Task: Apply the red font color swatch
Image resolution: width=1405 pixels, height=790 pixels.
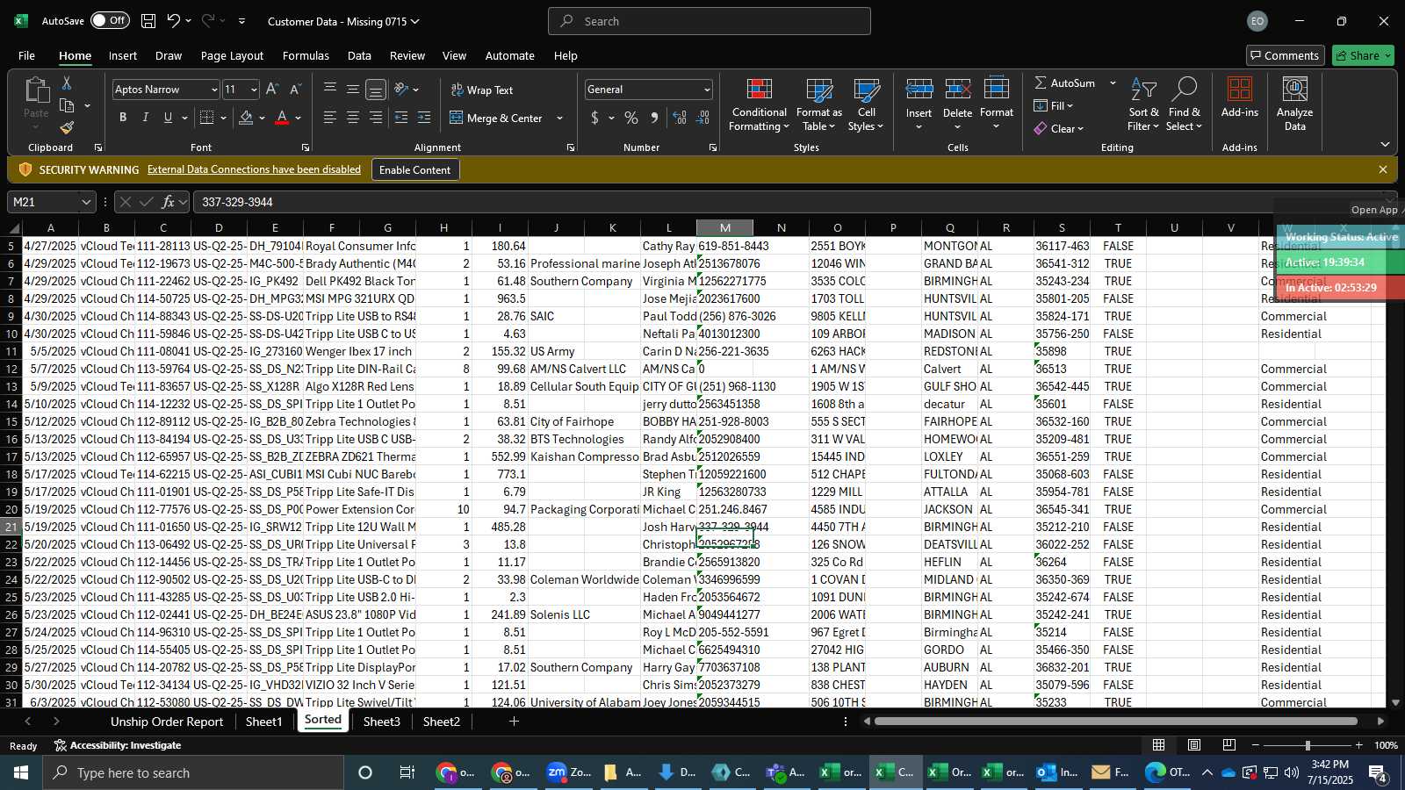Action: click(282, 118)
